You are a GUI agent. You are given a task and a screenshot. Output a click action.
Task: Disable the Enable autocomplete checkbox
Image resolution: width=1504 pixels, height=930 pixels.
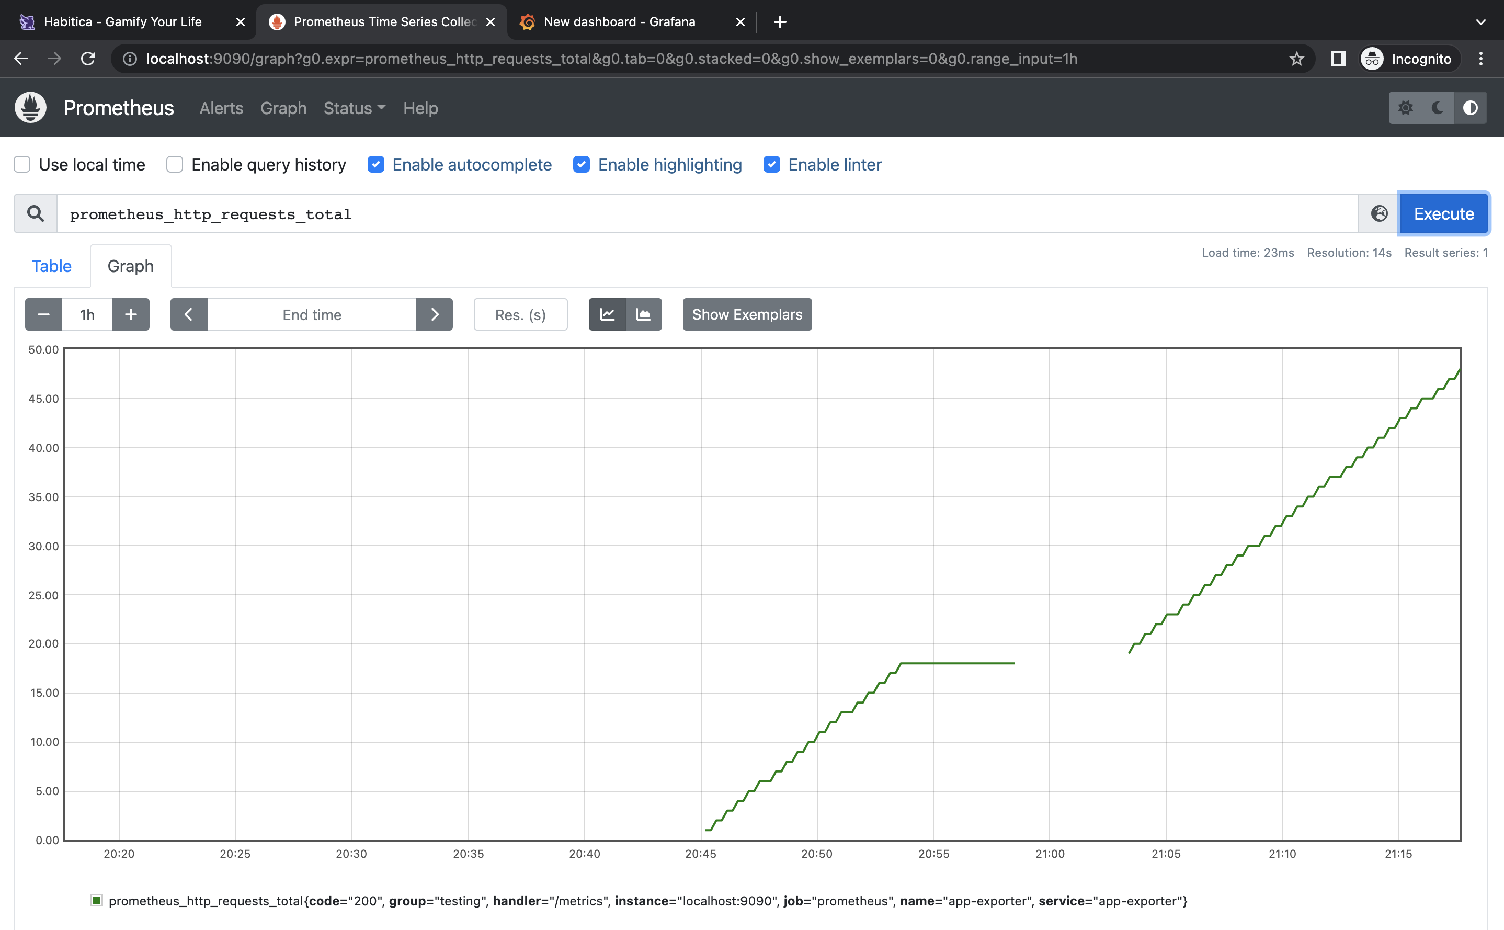click(375, 164)
